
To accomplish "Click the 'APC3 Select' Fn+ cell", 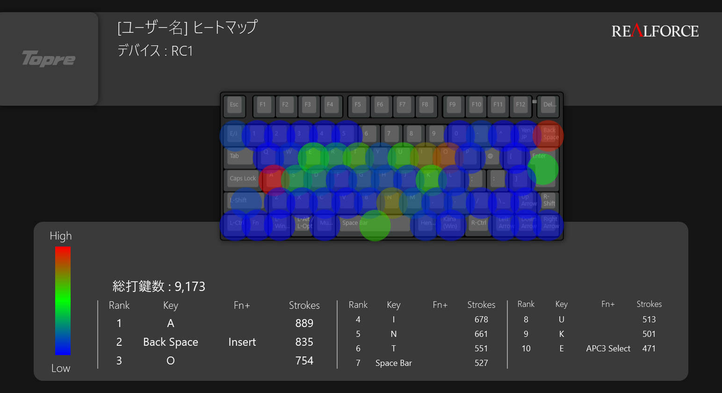I will coord(608,349).
